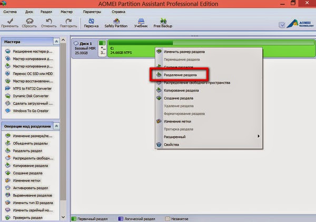Choose Свойства in context menu
Image resolution: width=316 pixels, height=222 pixels.
[209, 145]
